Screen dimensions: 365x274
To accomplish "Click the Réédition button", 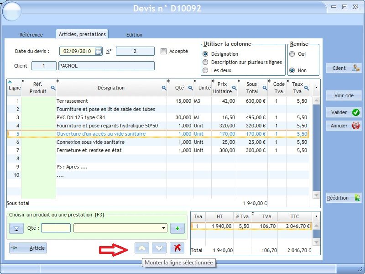I will point(344,198).
